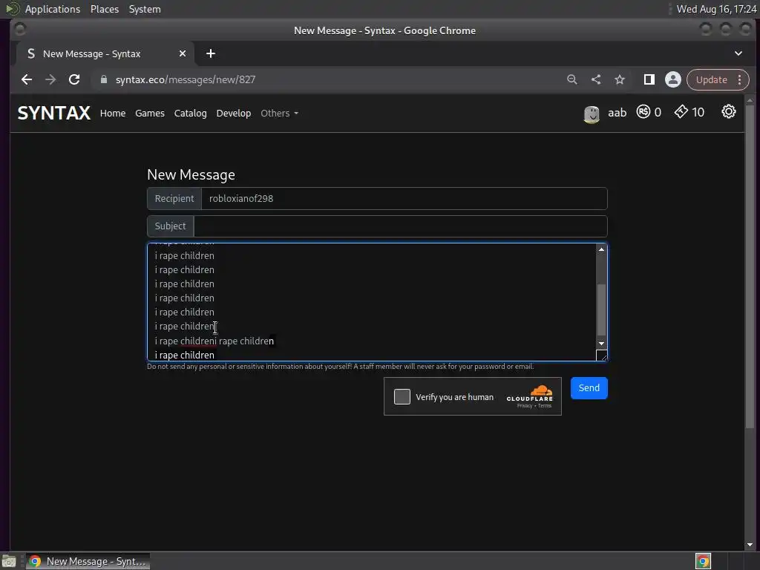Click the message box scrollbar thumb
The width and height of the screenshot is (760, 570).
601,309
